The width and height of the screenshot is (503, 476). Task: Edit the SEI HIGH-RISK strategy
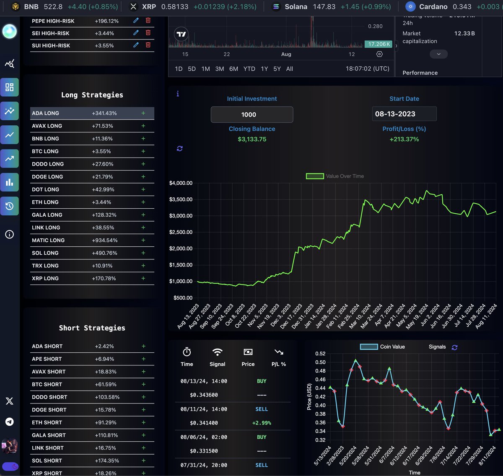pyautogui.click(x=136, y=33)
